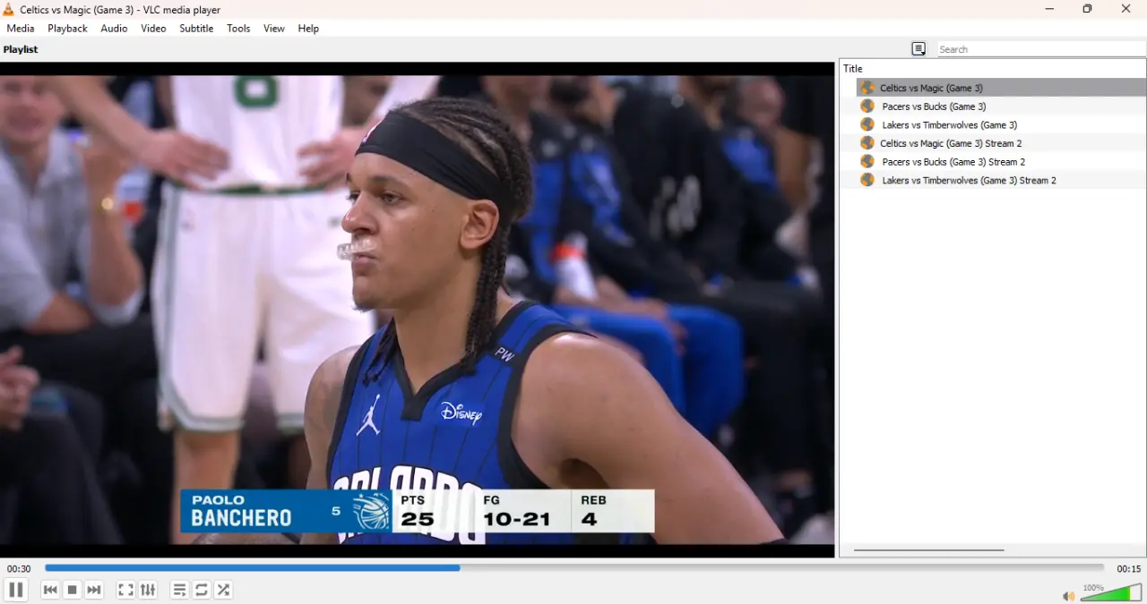Open the Media menu
1147x604 pixels.
(x=21, y=29)
